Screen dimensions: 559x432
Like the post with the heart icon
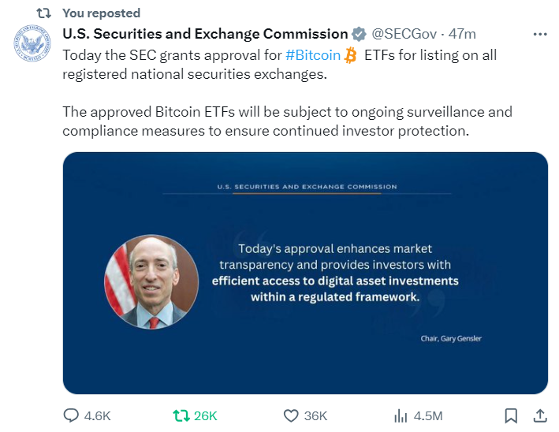click(291, 415)
